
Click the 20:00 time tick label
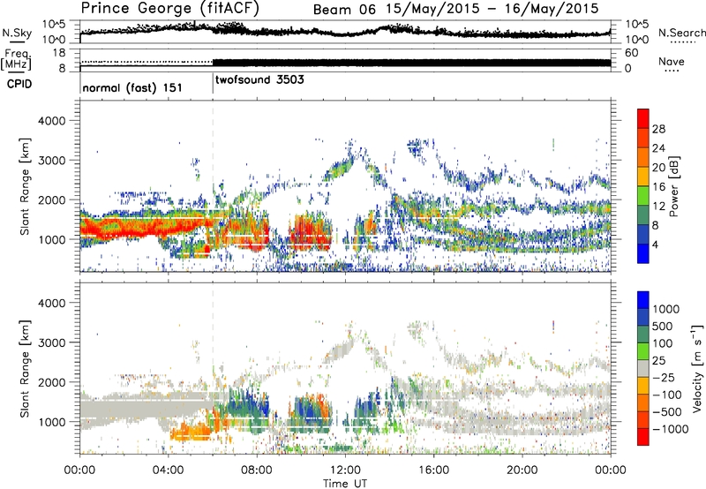[522, 470]
